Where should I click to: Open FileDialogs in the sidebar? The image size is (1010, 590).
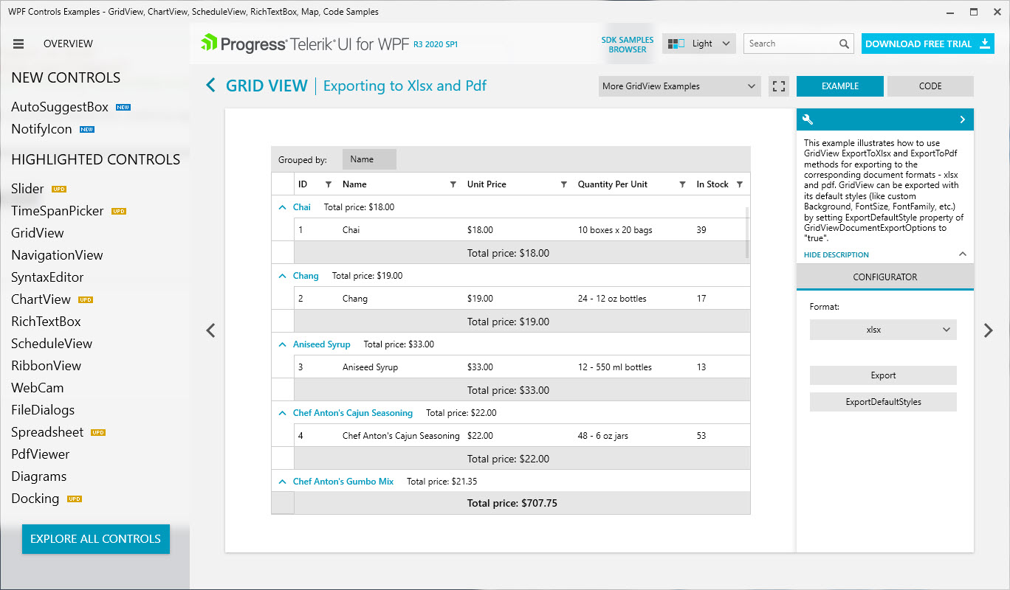pos(43,410)
